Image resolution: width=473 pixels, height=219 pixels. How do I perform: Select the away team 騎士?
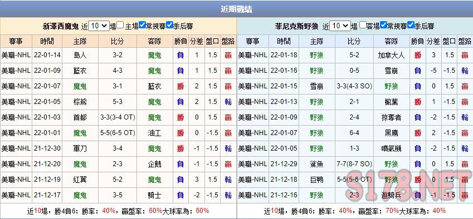(x=155, y=195)
